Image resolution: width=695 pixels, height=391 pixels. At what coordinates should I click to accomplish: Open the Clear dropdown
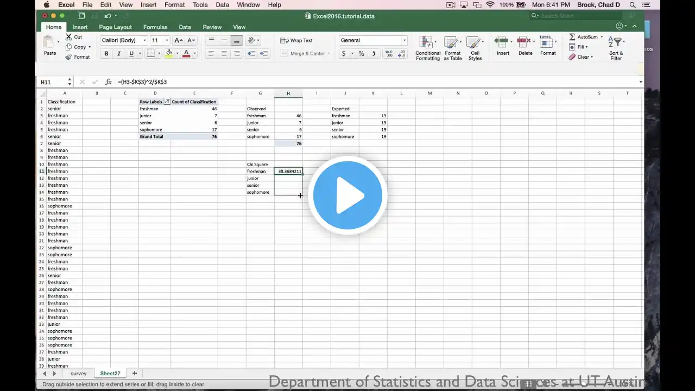[x=581, y=57]
